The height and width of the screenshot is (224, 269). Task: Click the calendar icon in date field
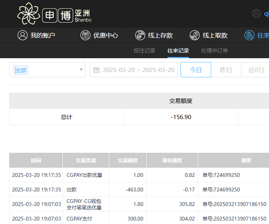pyautogui.click(x=96, y=70)
